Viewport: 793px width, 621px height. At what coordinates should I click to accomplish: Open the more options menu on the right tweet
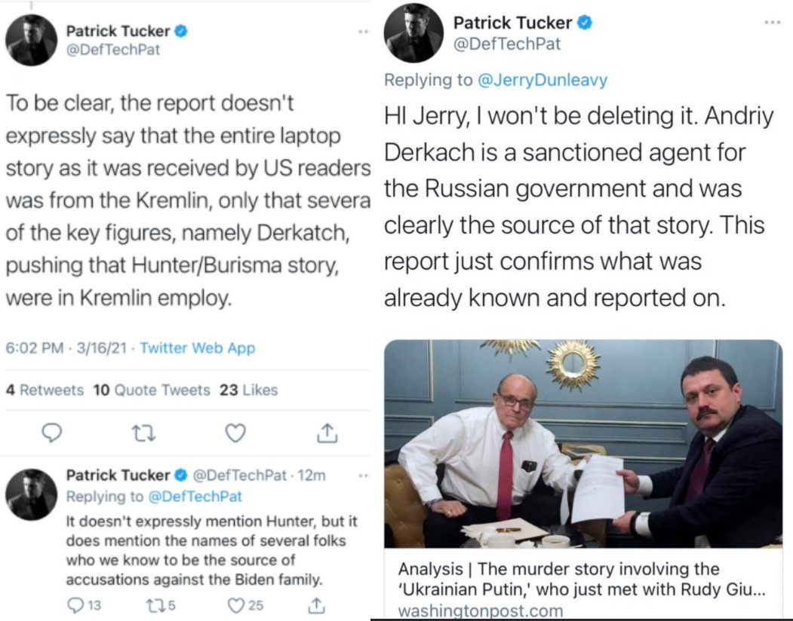(x=773, y=23)
